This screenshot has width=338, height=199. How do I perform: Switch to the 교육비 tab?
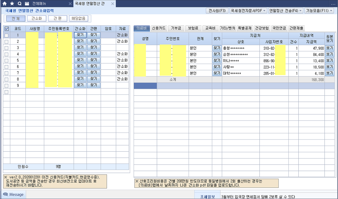pos(210,28)
